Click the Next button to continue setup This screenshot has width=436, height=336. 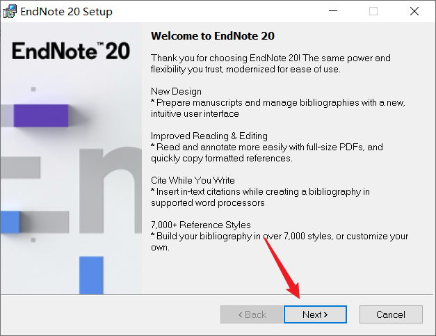[x=315, y=314]
